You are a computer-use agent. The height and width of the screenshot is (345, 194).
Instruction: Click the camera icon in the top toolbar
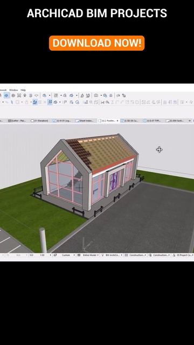coord(96,95)
